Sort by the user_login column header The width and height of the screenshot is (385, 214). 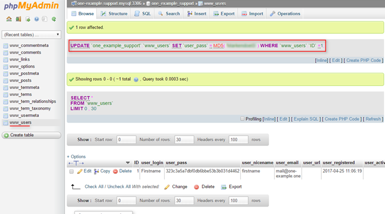[152, 163]
